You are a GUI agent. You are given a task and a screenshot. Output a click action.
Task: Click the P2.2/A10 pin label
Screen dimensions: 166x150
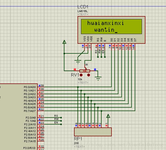point(30,125)
